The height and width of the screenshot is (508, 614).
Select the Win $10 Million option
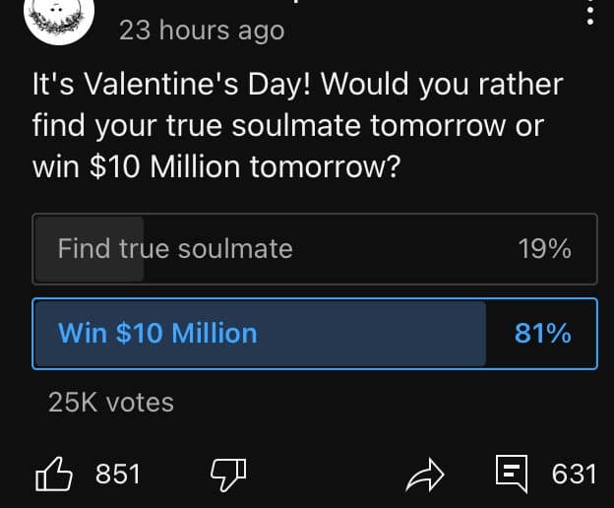(x=315, y=333)
